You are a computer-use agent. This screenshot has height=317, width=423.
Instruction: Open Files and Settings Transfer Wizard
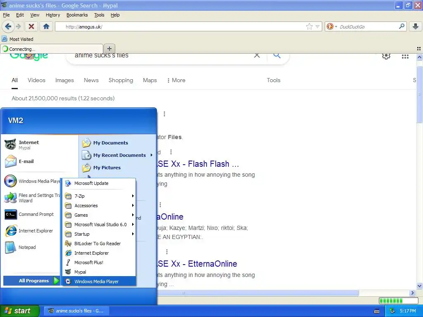pos(32,198)
